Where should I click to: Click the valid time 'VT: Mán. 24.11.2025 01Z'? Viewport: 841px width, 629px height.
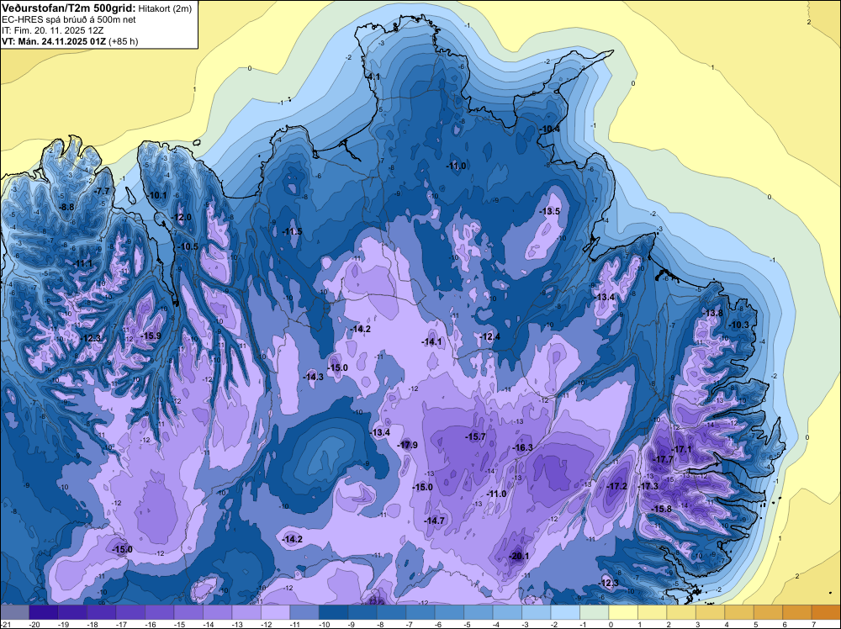[54, 41]
